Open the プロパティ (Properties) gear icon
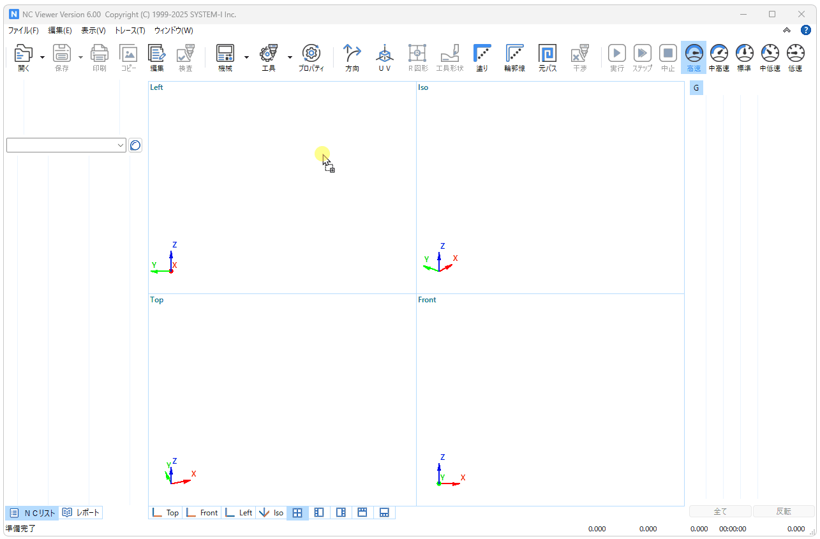This screenshot has width=820, height=539. pyautogui.click(x=311, y=57)
